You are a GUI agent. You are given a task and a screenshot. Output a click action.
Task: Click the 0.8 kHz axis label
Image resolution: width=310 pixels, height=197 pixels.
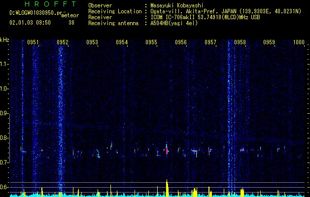[x=4, y=138]
